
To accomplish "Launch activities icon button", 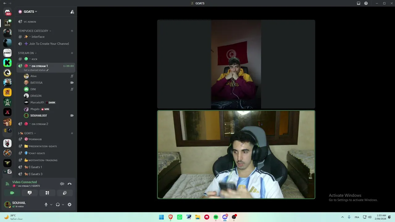I will point(47,193).
